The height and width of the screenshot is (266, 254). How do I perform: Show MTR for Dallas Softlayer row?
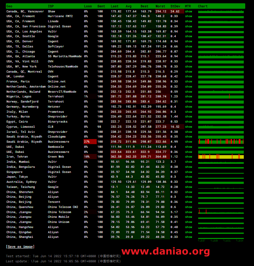[x=189, y=46]
